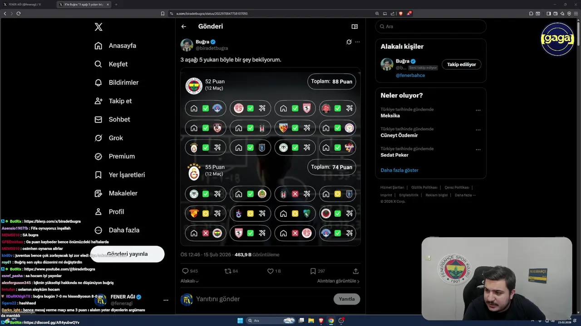Click the browser back button
This screenshot has width=581, height=326.
coord(5,14)
